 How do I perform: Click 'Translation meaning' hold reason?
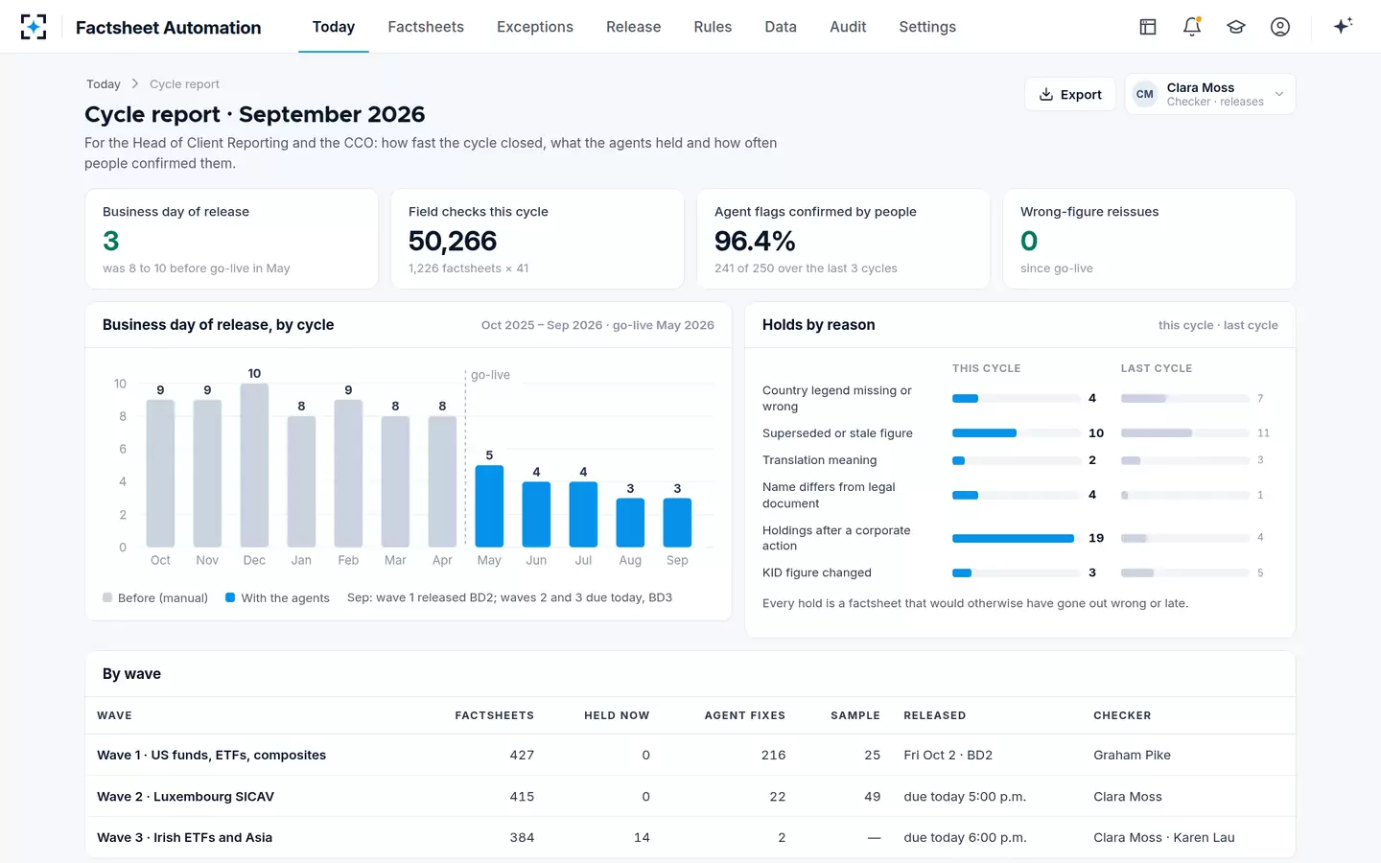pos(819,460)
